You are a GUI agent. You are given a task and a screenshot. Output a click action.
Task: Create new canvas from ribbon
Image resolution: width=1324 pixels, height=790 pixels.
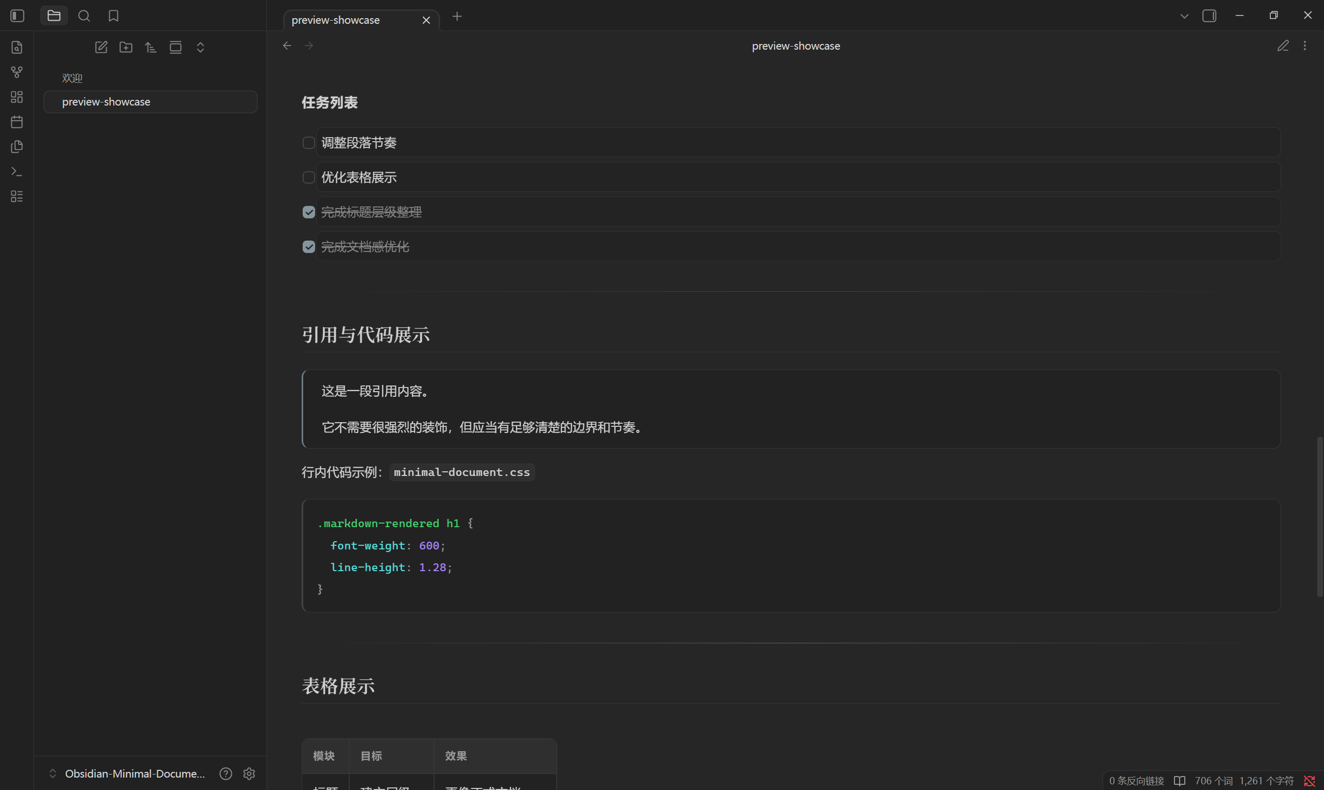click(17, 97)
